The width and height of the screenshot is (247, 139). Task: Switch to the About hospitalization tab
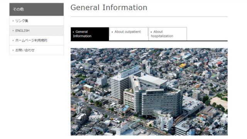click(167, 34)
